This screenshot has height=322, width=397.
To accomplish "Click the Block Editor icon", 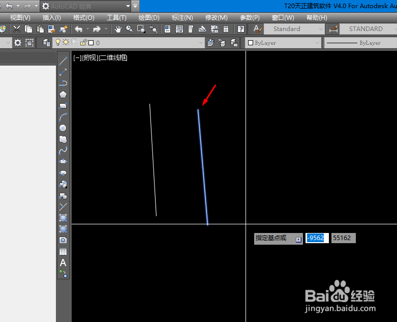I will [x=64, y=29].
